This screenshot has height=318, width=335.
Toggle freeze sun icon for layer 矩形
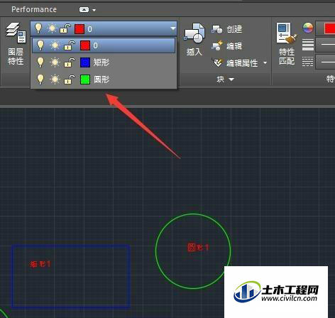pyautogui.click(x=55, y=62)
